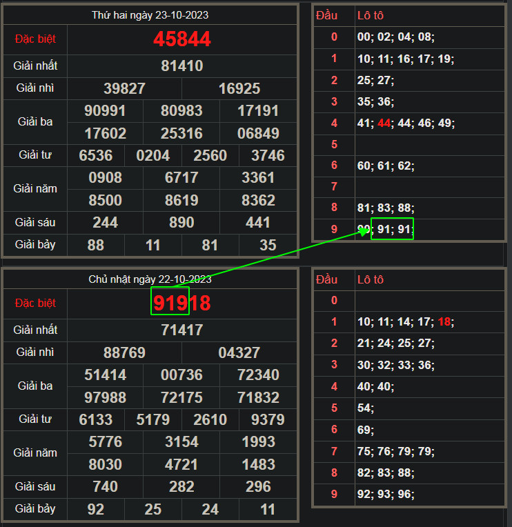Select first prize number 81410

tap(182, 66)
